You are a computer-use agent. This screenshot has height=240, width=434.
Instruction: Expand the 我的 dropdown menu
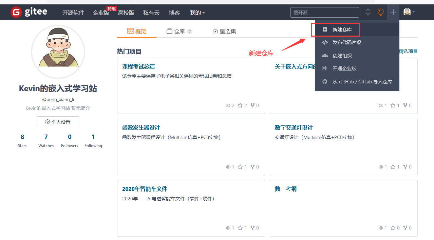[x=197, y=13]
